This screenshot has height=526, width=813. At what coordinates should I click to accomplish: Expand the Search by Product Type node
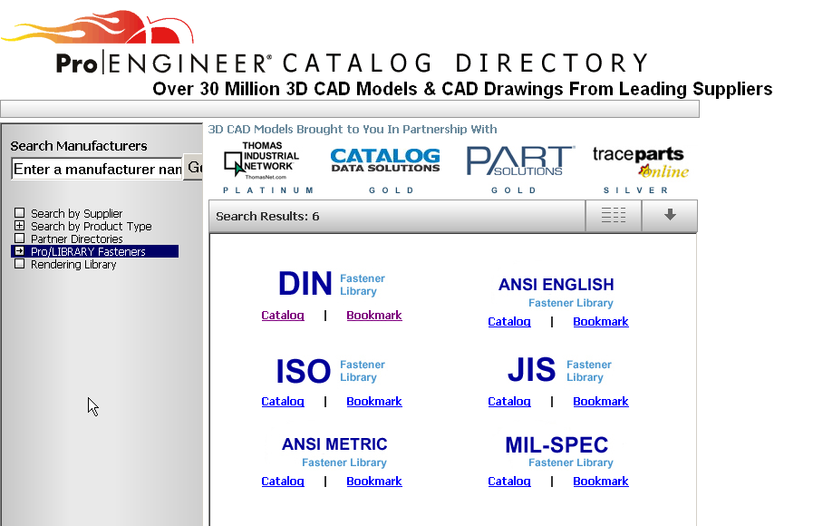point(20,226)
